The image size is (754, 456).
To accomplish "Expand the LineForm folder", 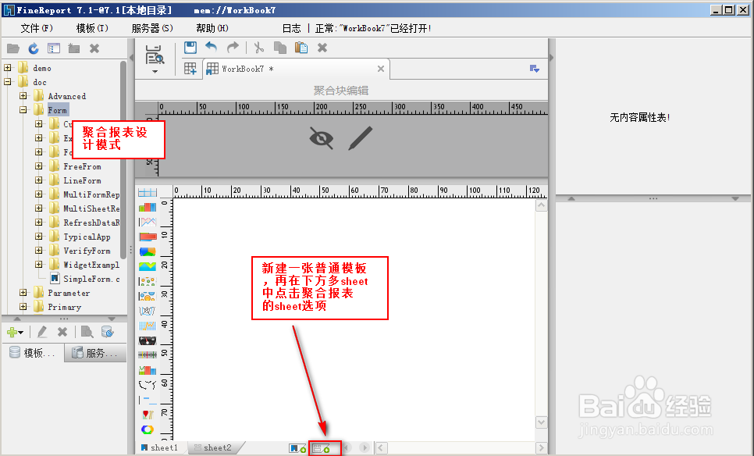I will pos(38,180).
